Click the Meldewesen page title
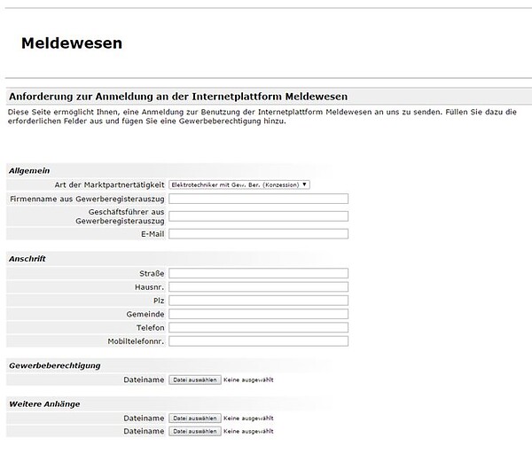The image size is (532, 454). (x=72, y=43)
